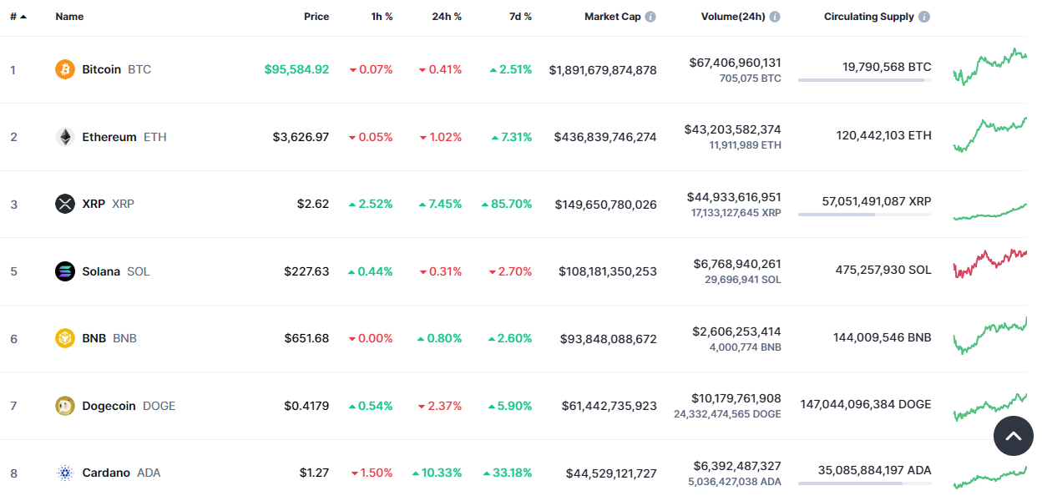
Task: Open Solana's red 7-day sparkline chart
Action: tap(989, 263)
